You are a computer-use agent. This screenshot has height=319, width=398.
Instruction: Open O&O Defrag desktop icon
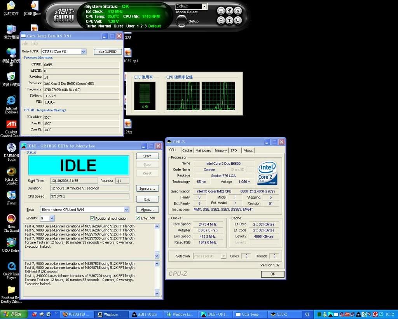(10, 245)
